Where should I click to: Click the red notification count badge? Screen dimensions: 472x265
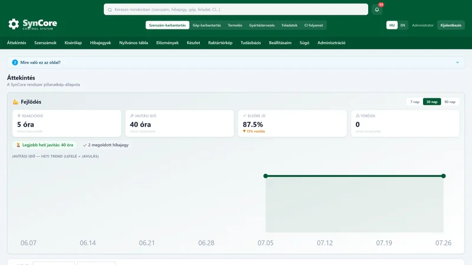pos(381,5)
